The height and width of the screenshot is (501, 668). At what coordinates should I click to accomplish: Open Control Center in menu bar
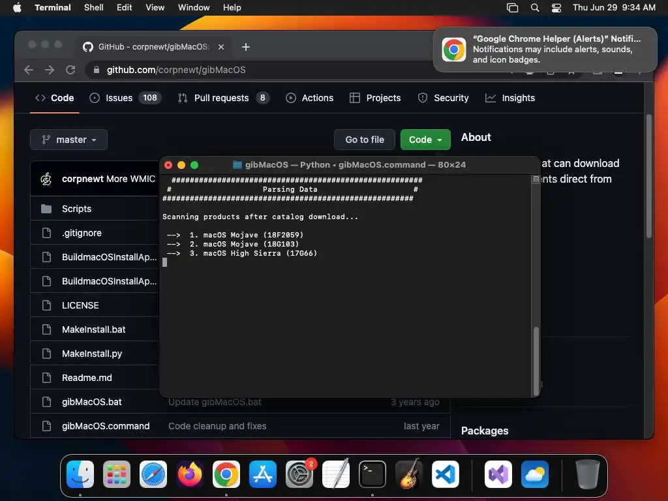coord(556,7)
